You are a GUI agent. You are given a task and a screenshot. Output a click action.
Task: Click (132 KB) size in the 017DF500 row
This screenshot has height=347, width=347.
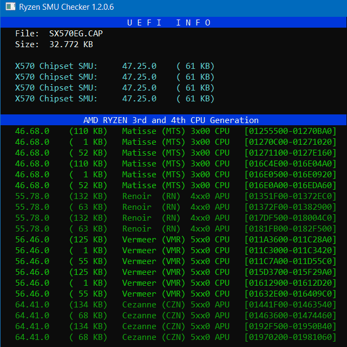point(88,218)
